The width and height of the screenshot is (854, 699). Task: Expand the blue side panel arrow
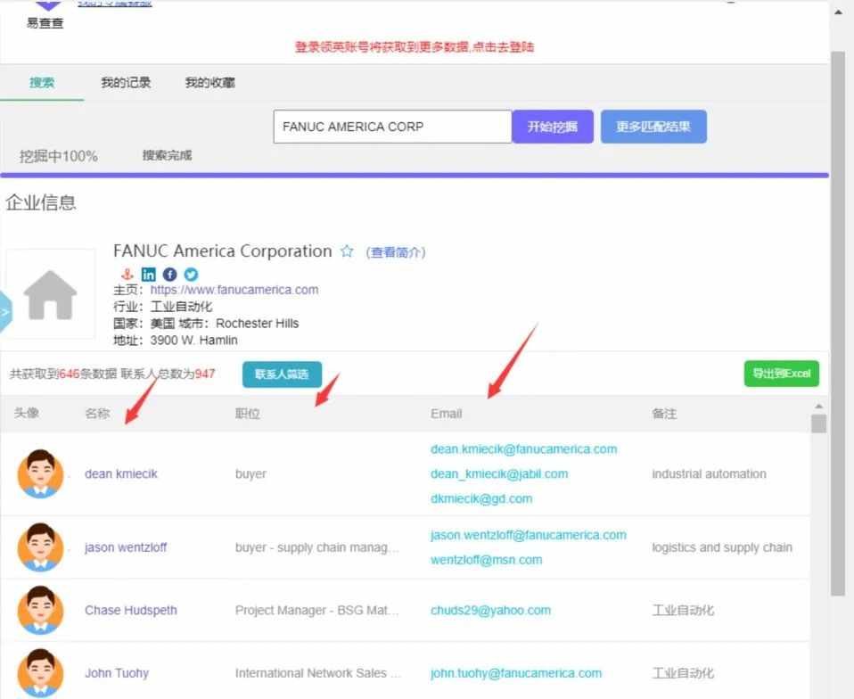point(5,312)
